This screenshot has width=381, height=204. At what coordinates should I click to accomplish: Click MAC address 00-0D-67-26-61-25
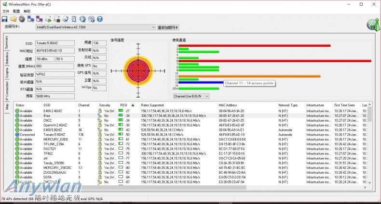tap(231, 120)
